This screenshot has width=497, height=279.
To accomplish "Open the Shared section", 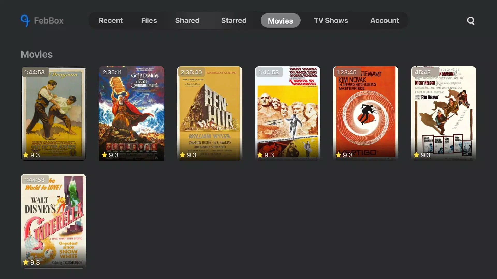I will [187, 20].
